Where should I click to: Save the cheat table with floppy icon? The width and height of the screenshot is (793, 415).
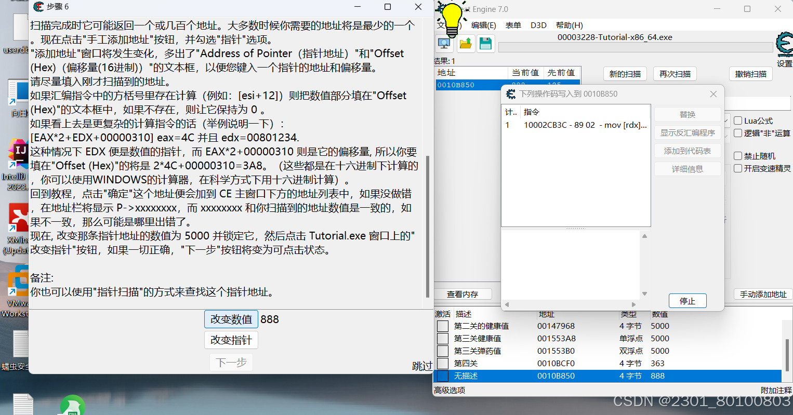[x=485, y=44]
